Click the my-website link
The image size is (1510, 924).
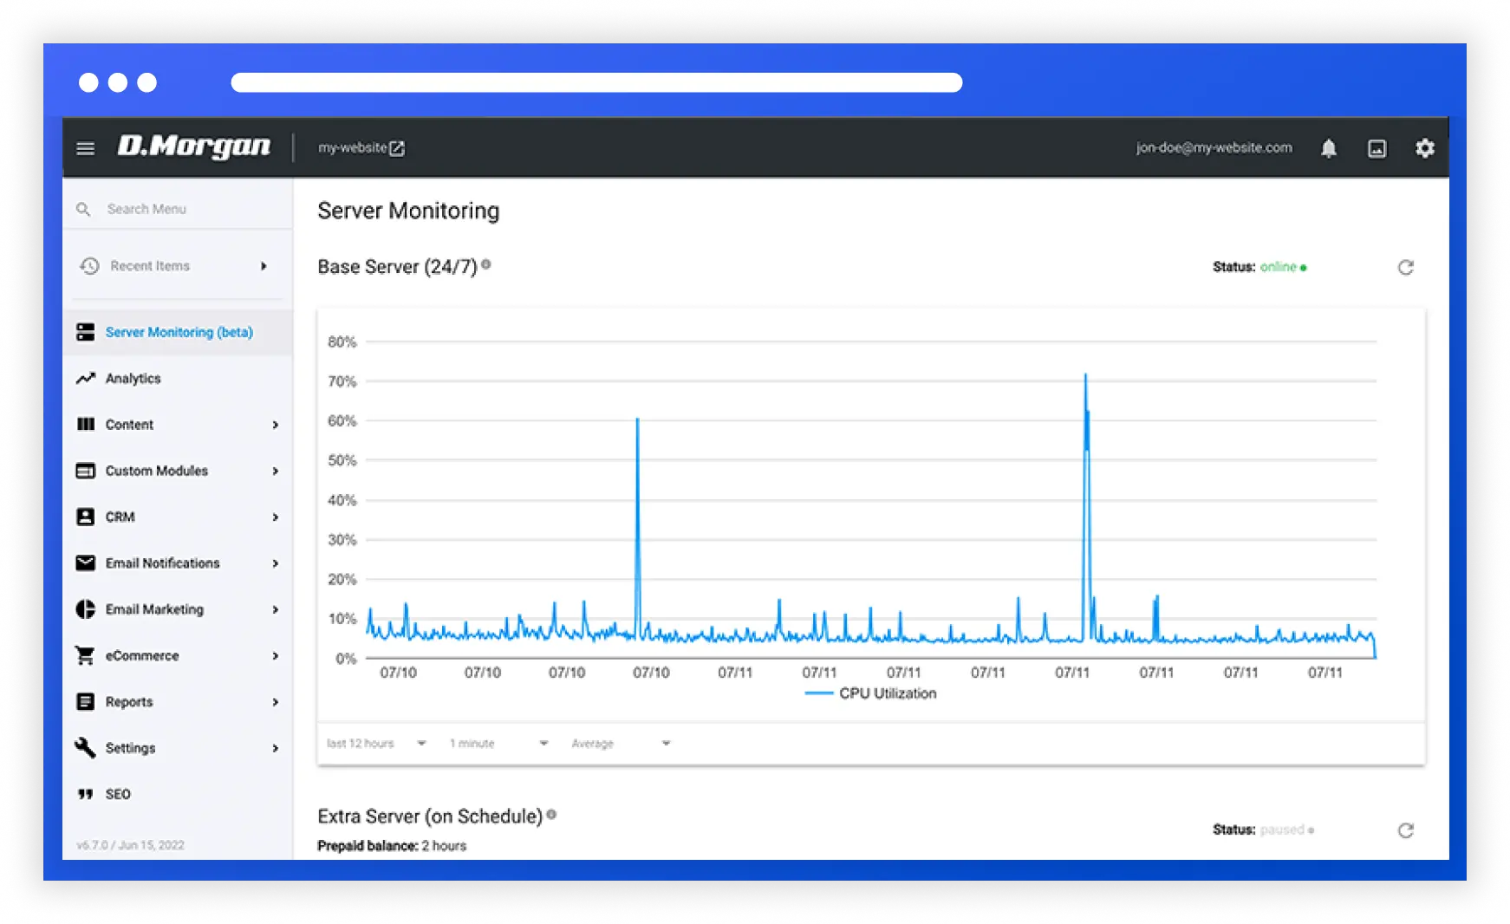[352, 147]
